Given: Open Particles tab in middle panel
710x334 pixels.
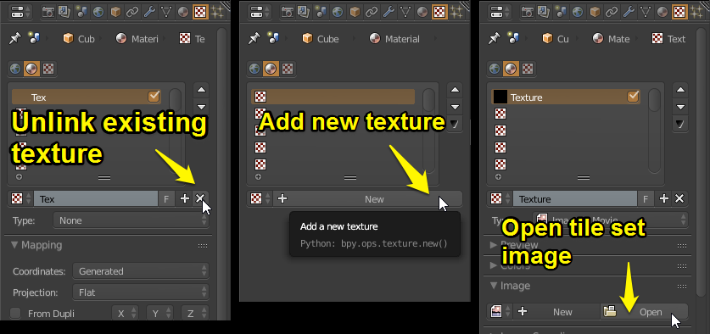Looking at the screenshot, I should click(457, 12).
